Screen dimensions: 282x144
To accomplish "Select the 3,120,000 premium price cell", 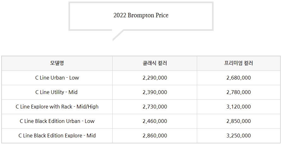I will [238, 107].
